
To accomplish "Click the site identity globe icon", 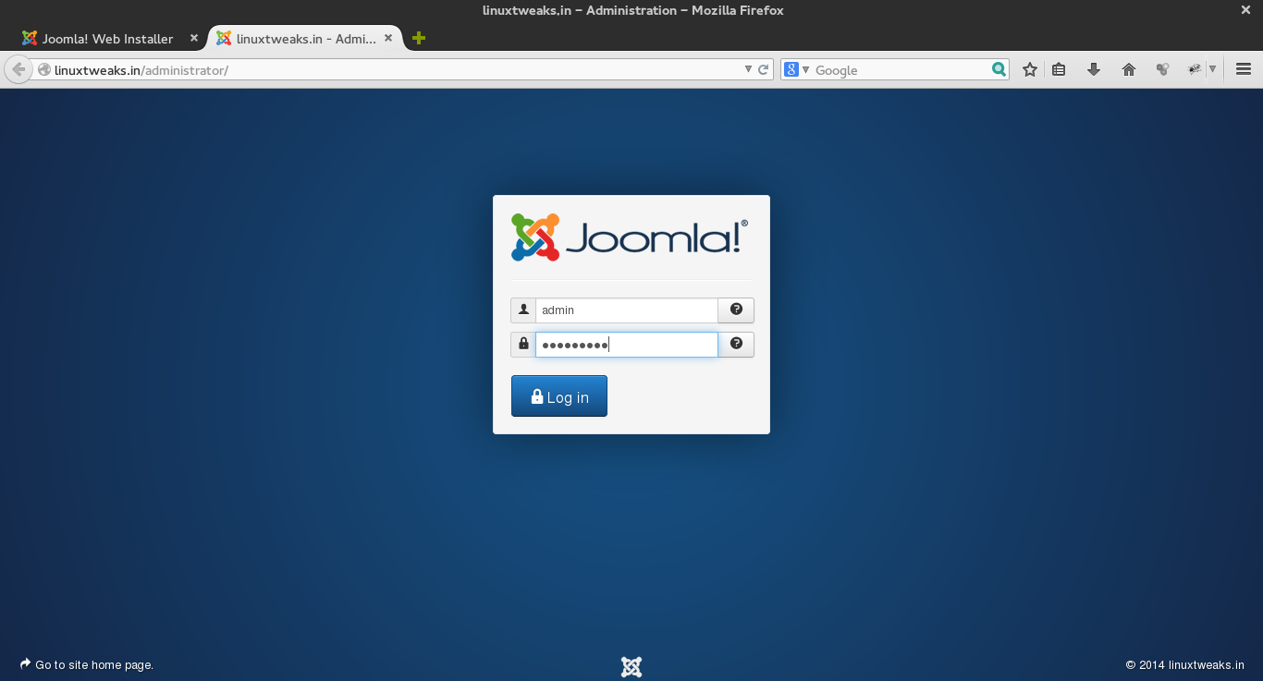I will coord(43,69).
